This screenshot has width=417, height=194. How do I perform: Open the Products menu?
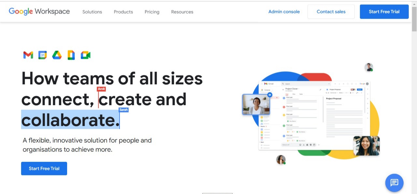123,12
